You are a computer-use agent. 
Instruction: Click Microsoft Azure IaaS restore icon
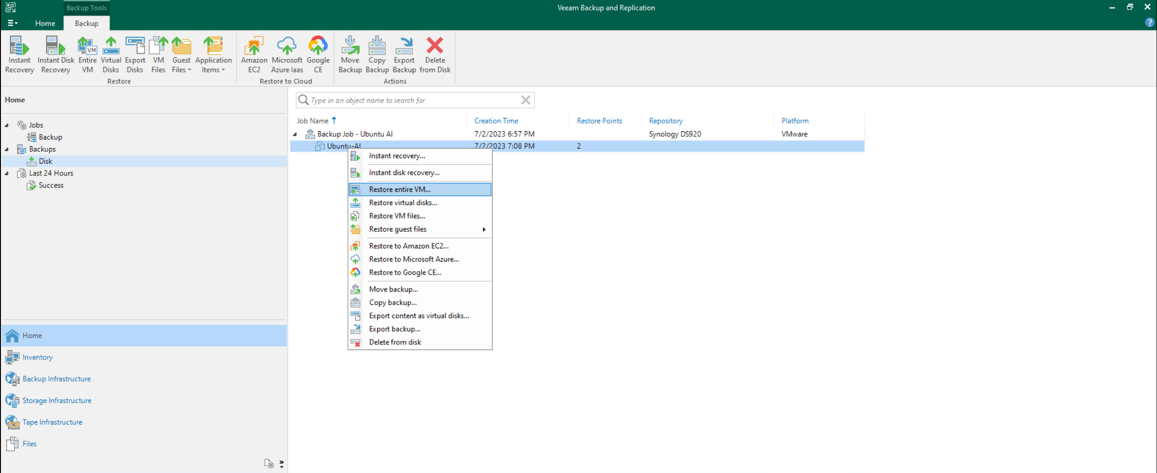point(287,55)
